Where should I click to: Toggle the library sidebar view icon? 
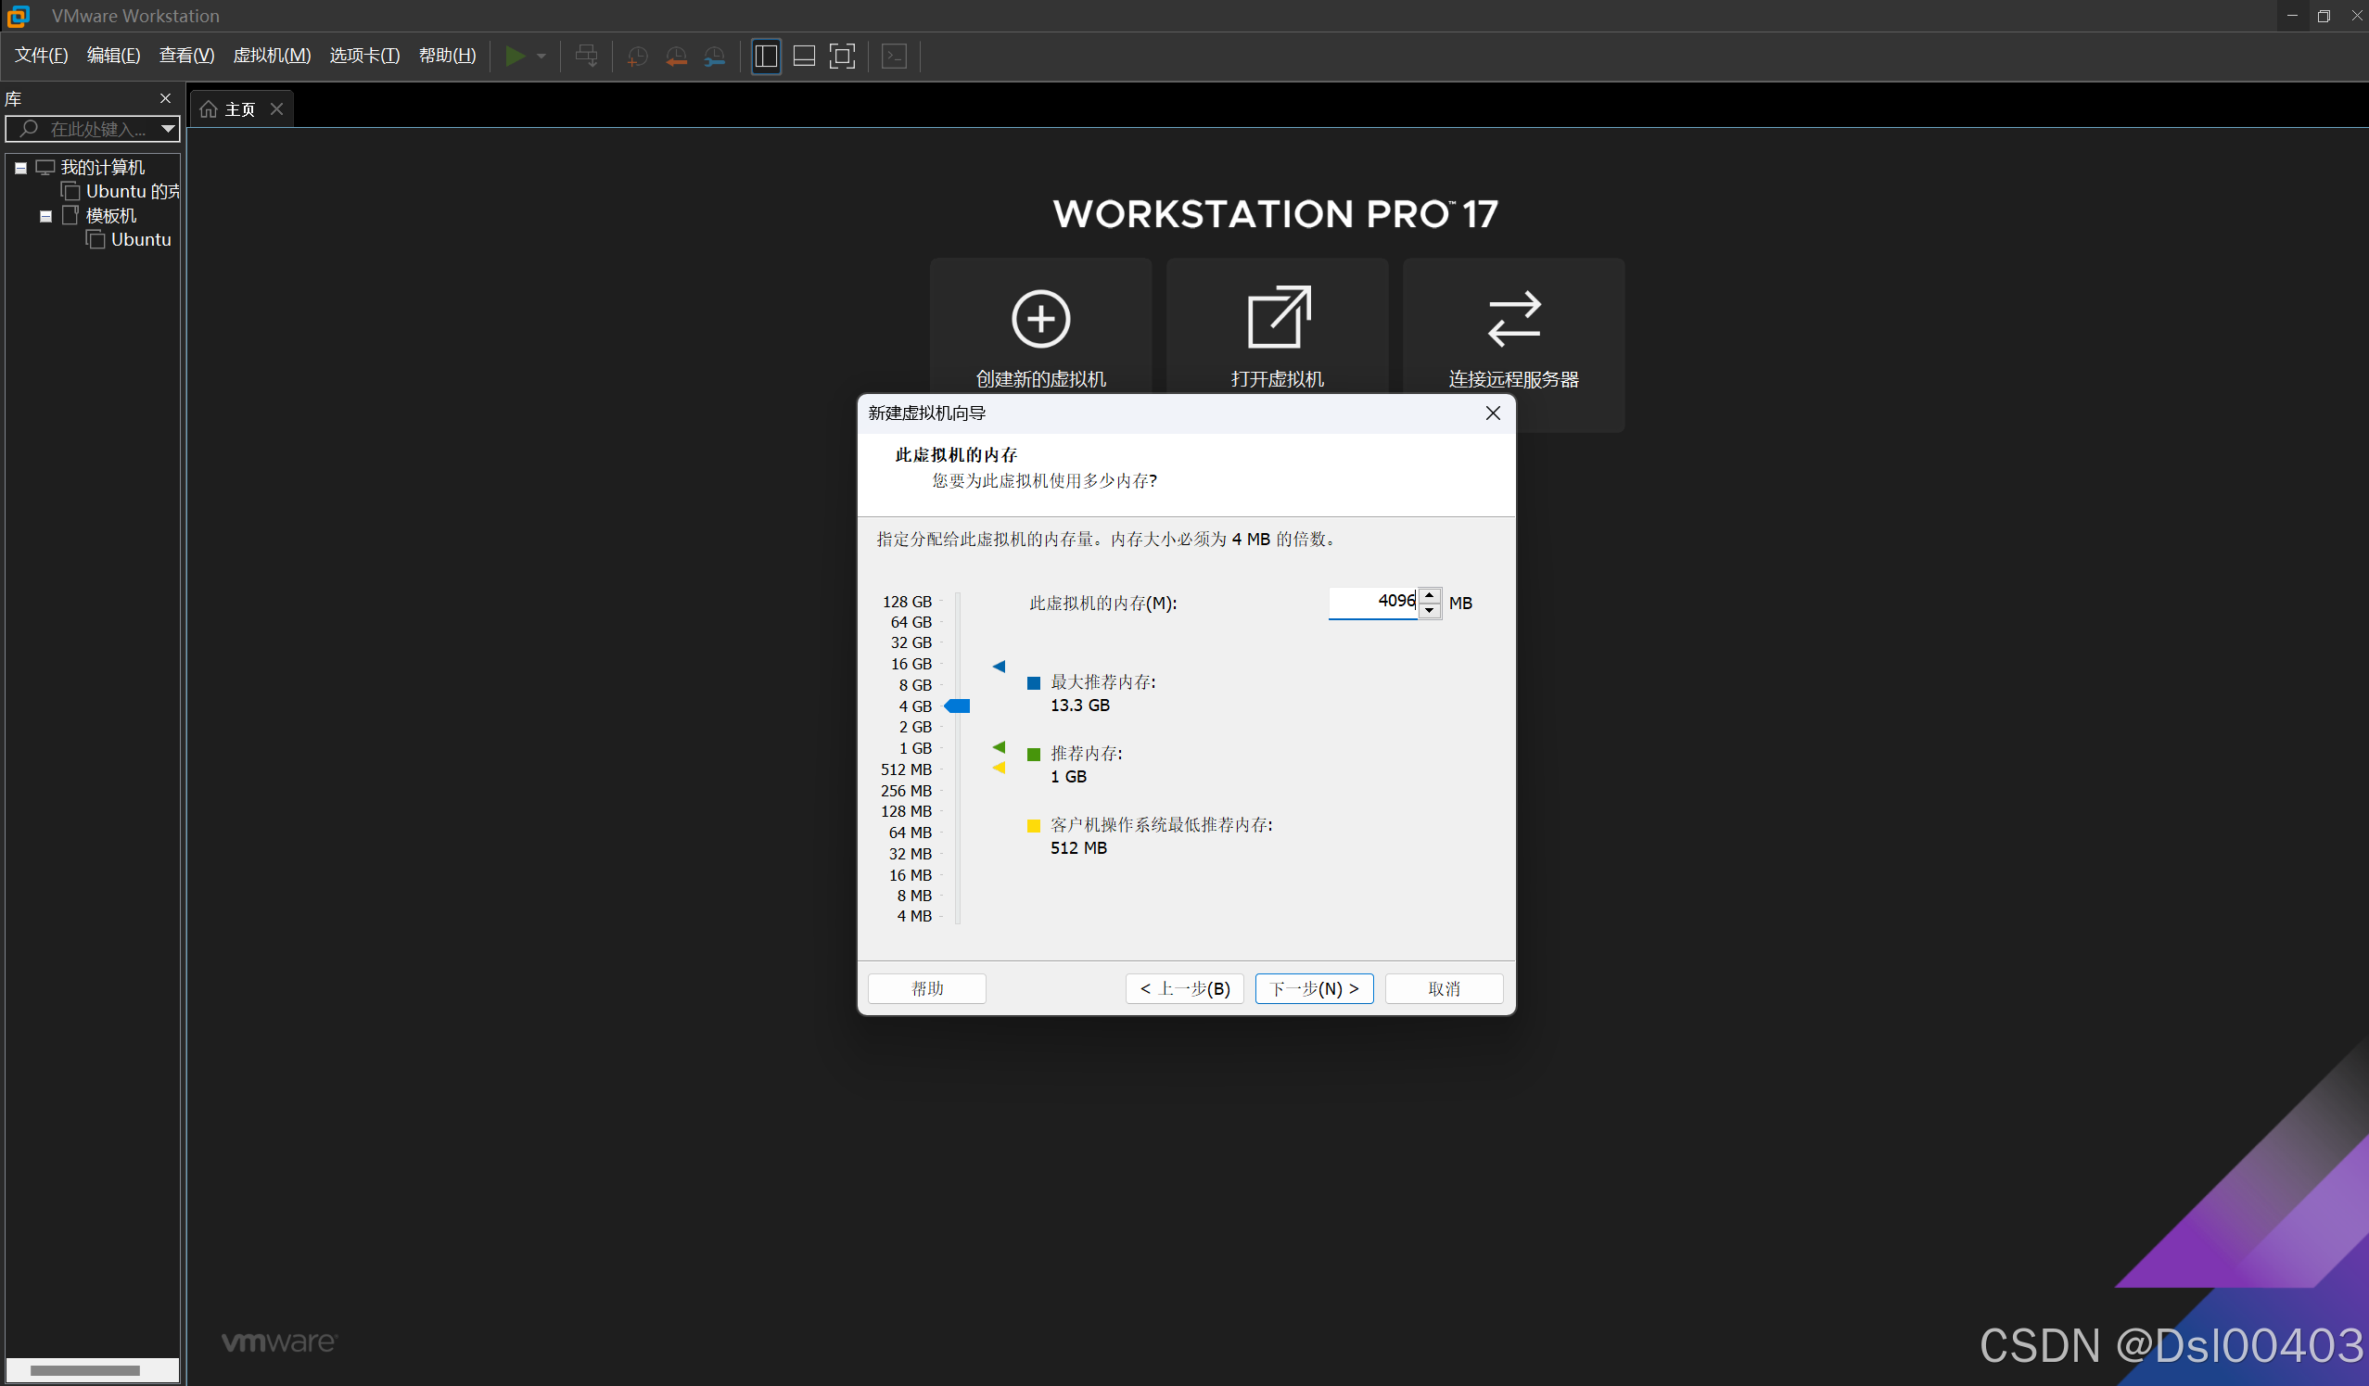click(766, 57)
